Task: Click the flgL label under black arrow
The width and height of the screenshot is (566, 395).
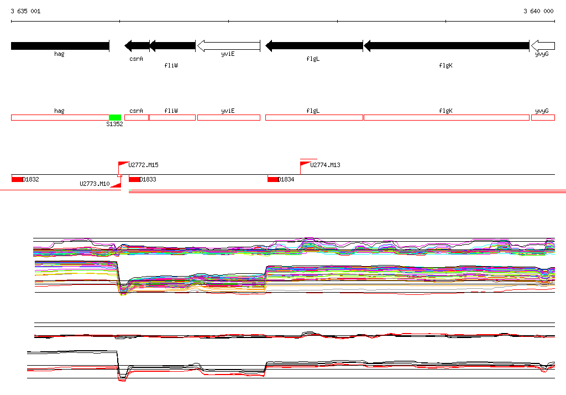Action: (x=313, y=59)
